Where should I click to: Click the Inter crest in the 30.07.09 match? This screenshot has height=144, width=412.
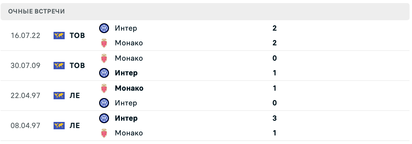[x=104, y=73]
